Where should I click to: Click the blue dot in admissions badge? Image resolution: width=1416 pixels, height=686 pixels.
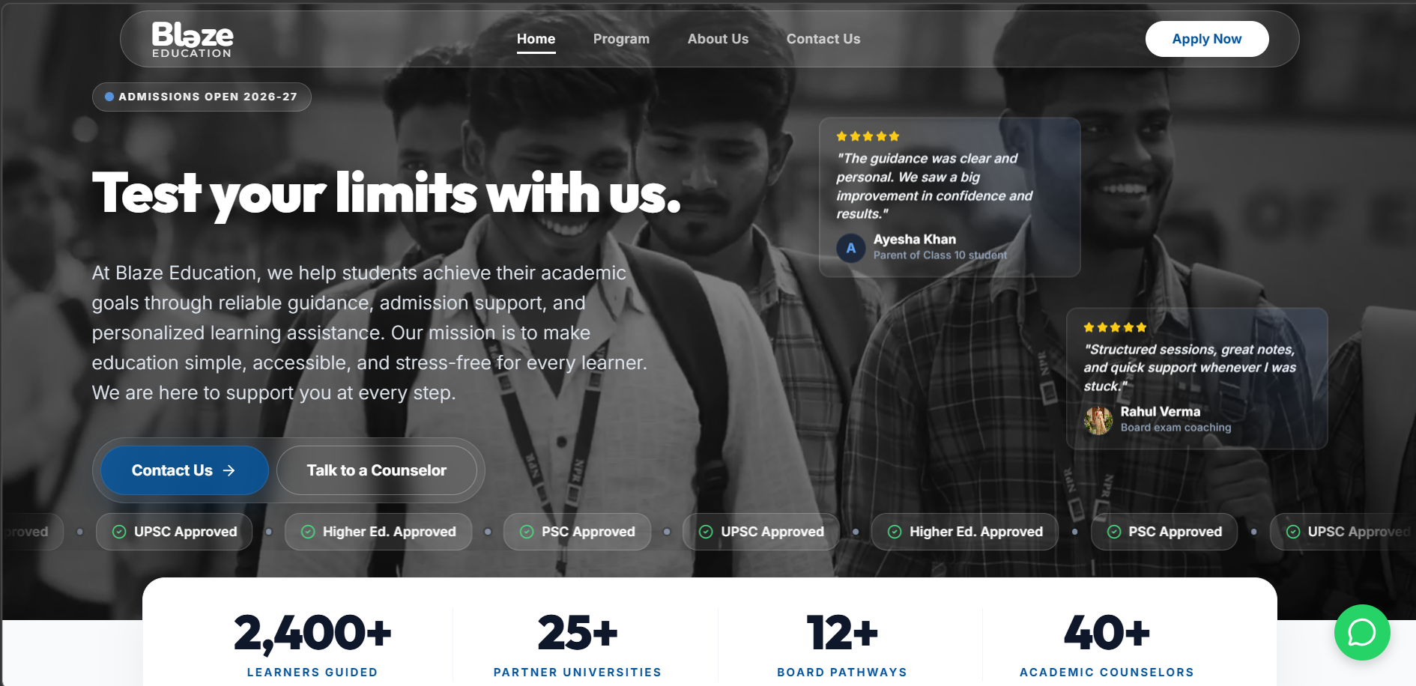click(x=109, y=97)
